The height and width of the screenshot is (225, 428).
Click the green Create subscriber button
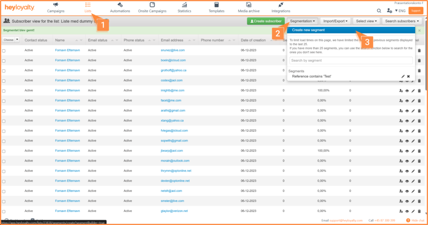(x=266, y=21)
